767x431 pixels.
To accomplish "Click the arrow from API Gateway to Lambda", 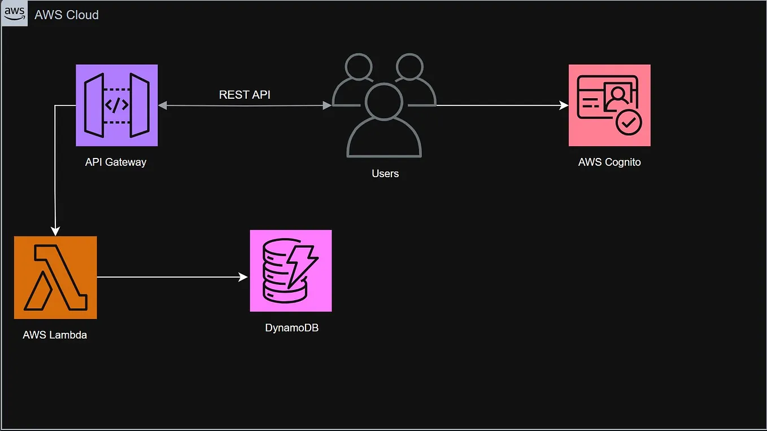I will (x=55, y=169).
